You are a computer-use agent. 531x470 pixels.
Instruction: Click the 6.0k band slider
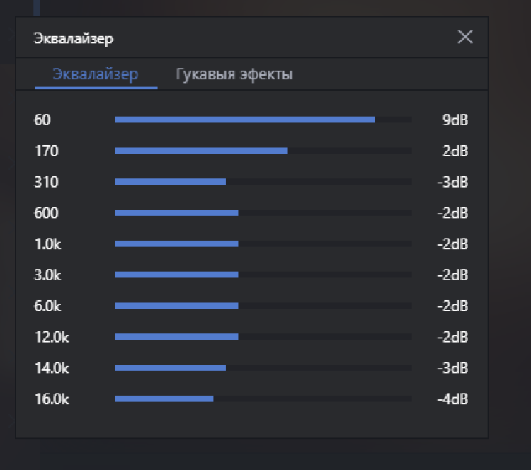[263, 306]
